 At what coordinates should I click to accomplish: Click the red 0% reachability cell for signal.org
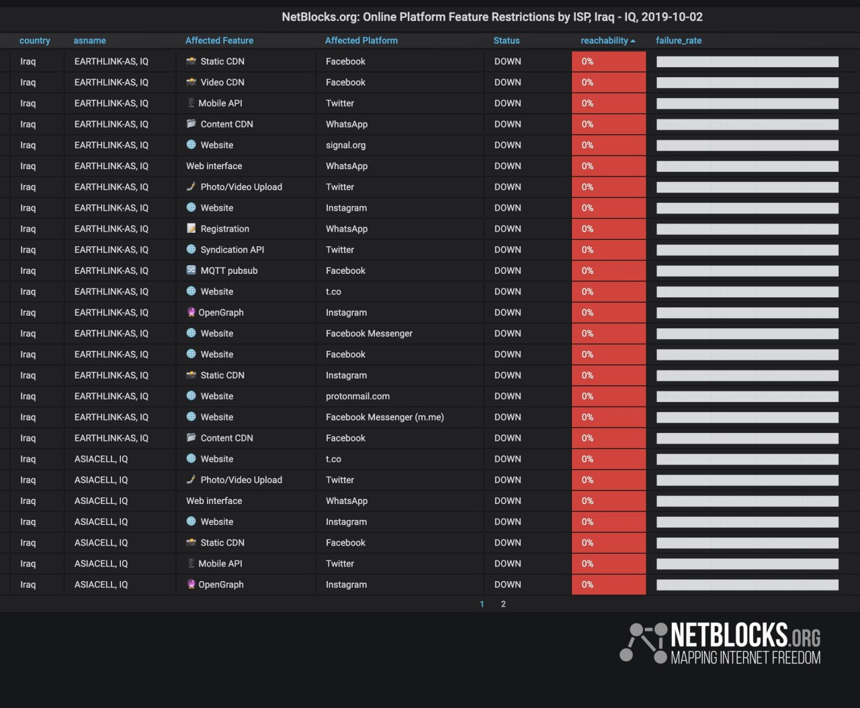pyautogui.click(x=609, y=145)
